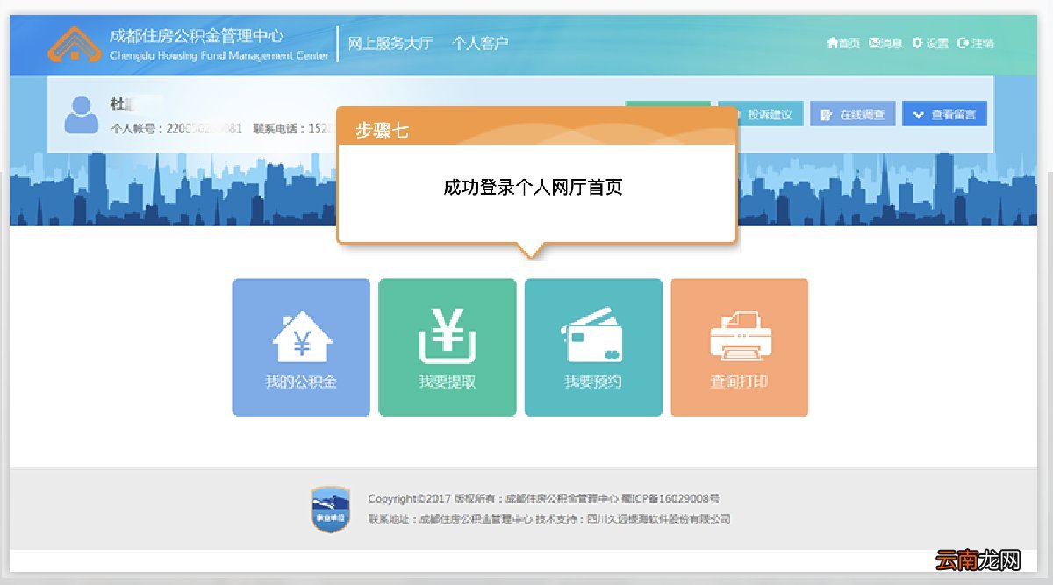Expand 查看留言 messages dropdown
The image size is (1053, 585).
943,113
